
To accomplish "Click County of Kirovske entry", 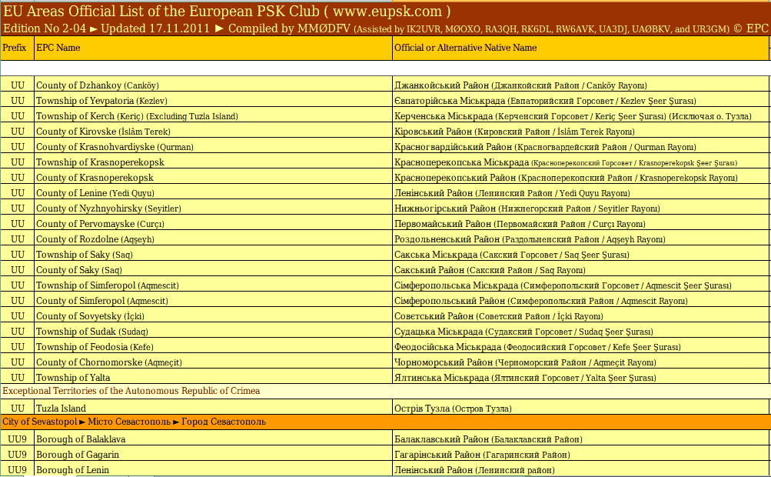I will click(x=103, y=132).
